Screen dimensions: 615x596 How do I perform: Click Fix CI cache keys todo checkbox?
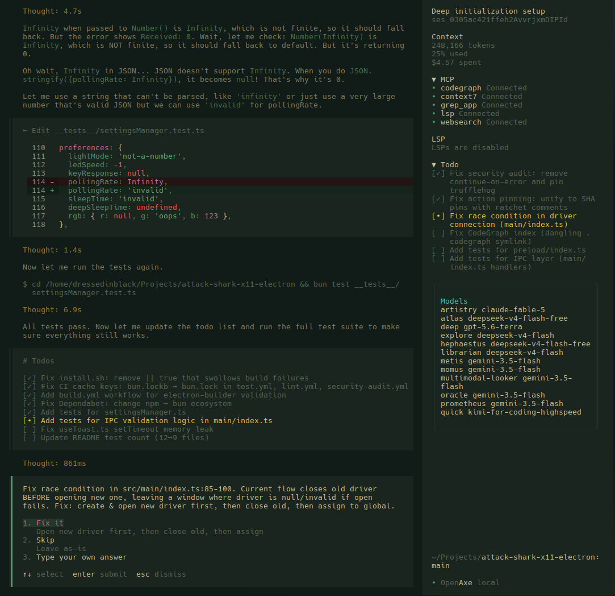point(30,387)
